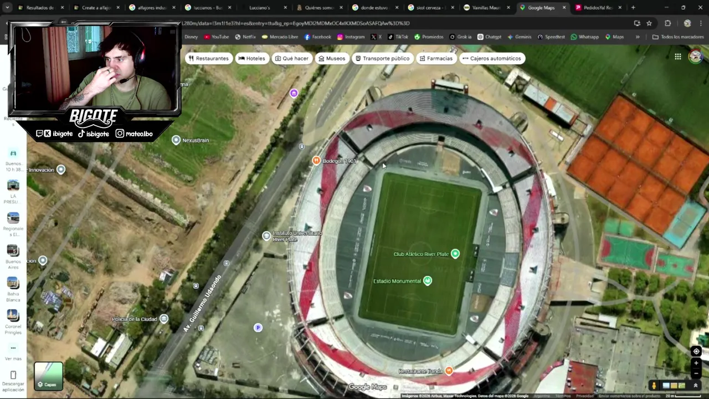Open new browser tab plus
The width and height of the screenshot is (709, 399).
(633, 8)
